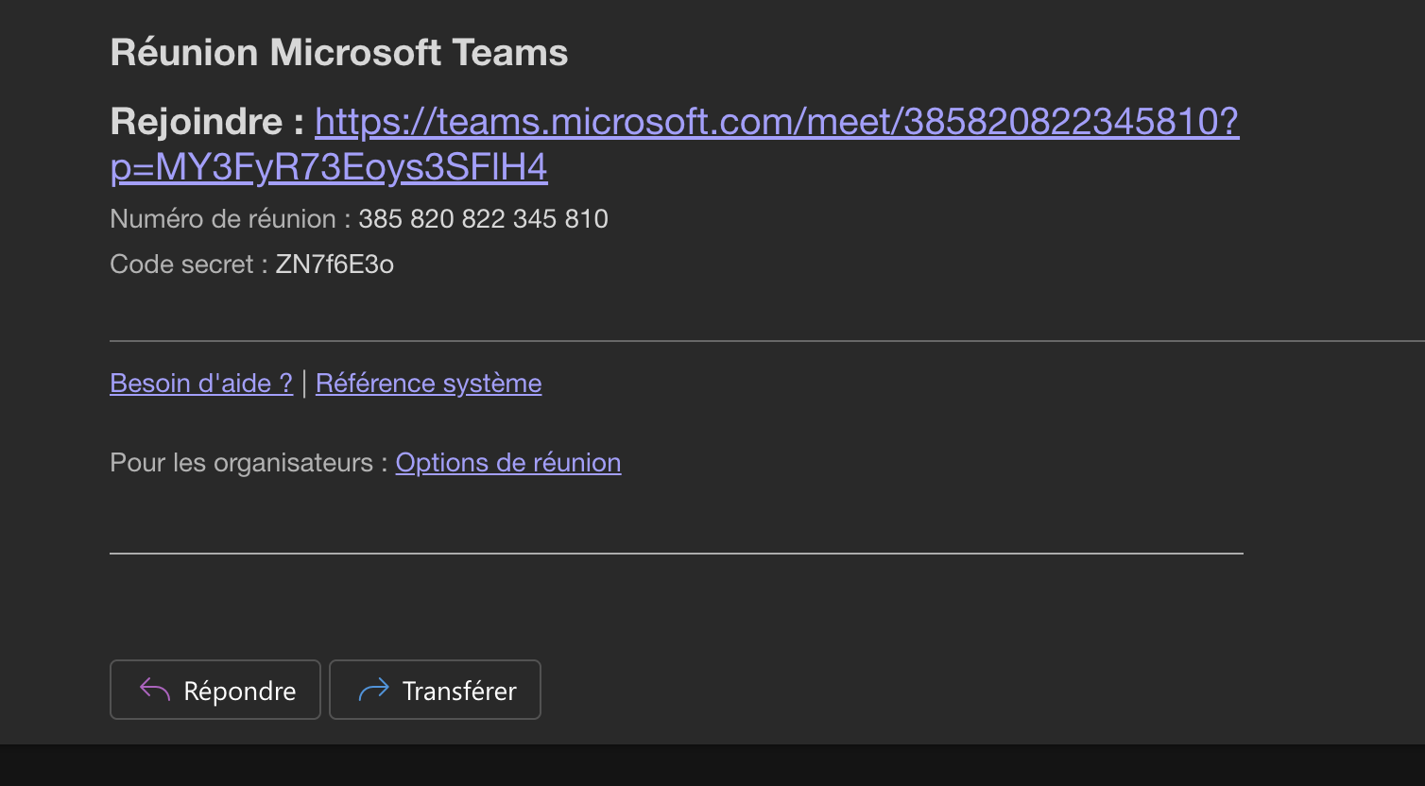Screen dimensions: 1425x786
Task: Click the Code secret label
Action: pos(181,265)
